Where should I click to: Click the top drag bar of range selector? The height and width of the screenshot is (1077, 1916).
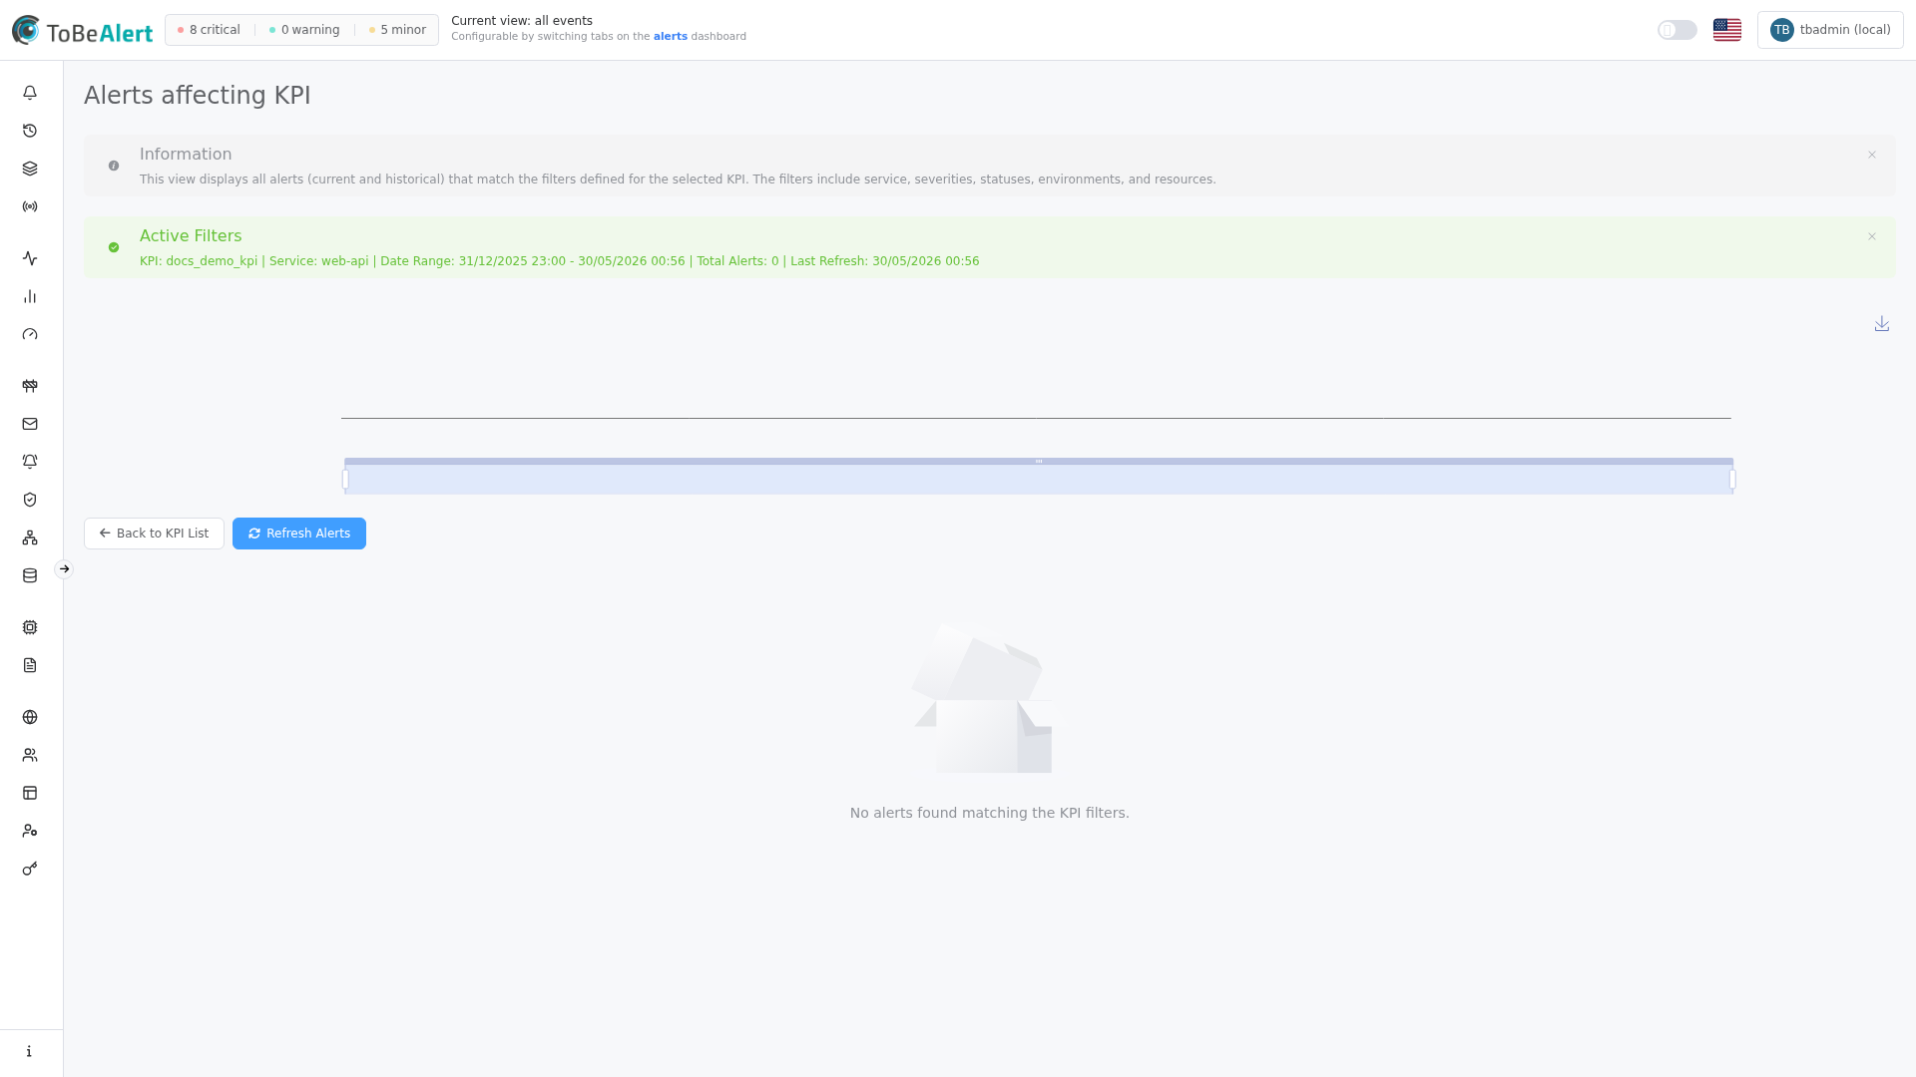[1039, 462]
